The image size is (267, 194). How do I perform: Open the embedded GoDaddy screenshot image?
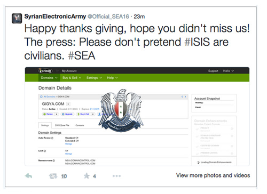[137, 117]
